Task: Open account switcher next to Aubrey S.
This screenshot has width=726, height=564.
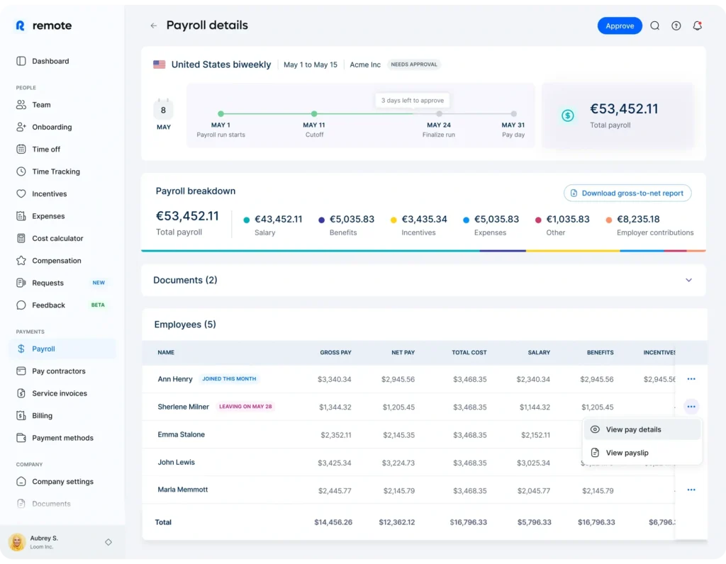Action: 108,542
